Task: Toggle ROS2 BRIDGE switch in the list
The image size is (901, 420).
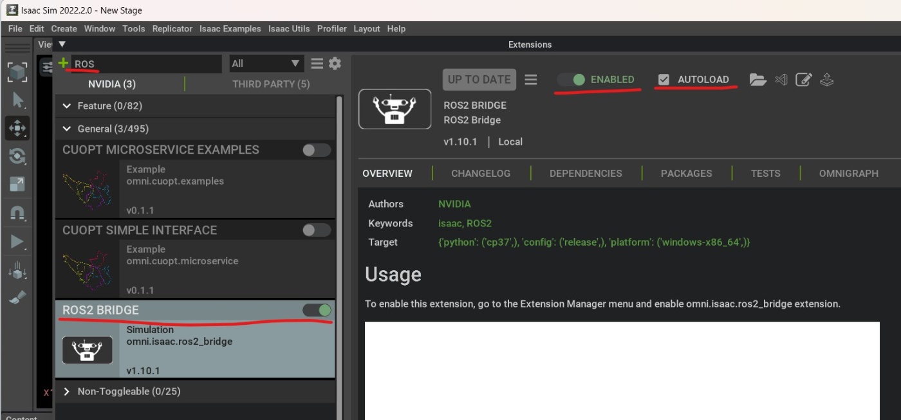Action: [x=317, y=310]
